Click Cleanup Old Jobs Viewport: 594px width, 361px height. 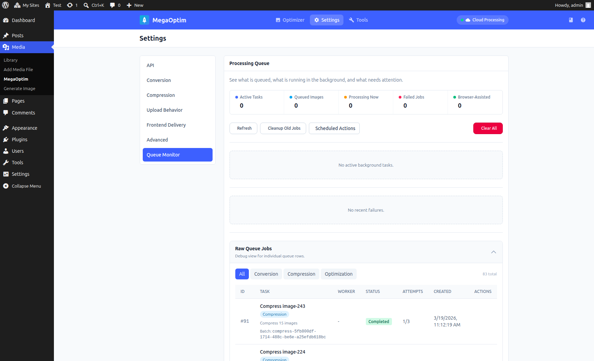click(283, 128)
